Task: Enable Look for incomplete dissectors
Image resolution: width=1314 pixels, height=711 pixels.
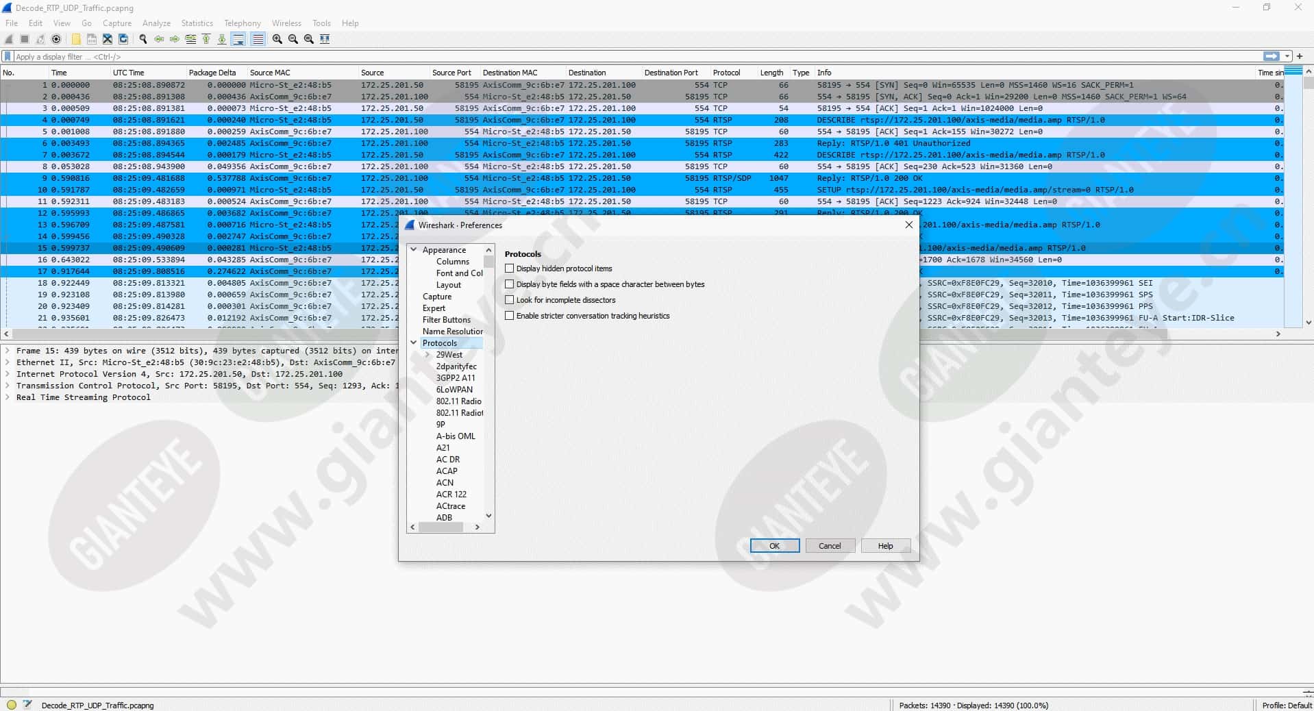Action: point(509,300)
